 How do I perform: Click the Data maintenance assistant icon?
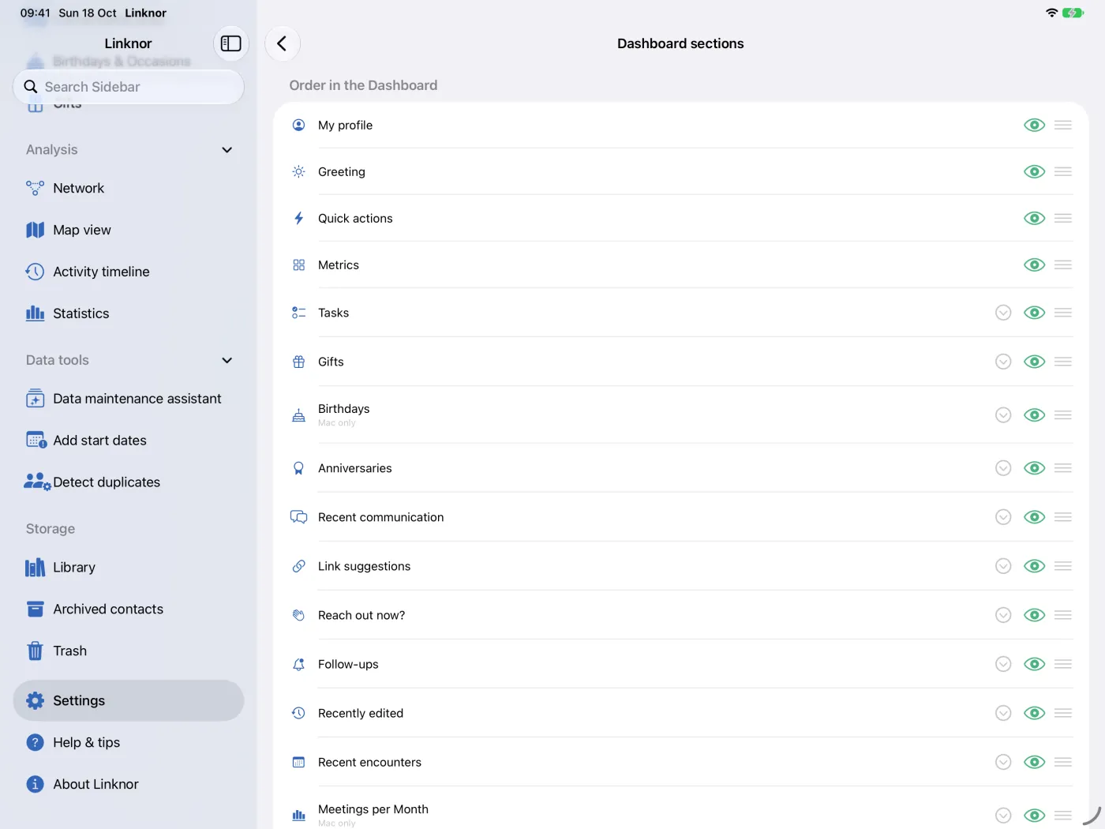[x=35, y=399]
